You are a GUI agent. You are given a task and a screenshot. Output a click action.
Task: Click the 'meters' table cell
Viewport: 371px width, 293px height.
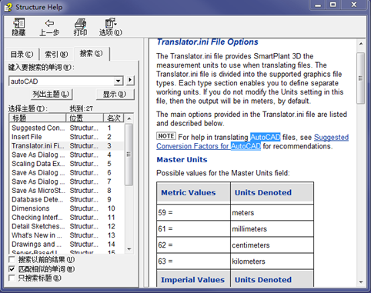point(272,212)
